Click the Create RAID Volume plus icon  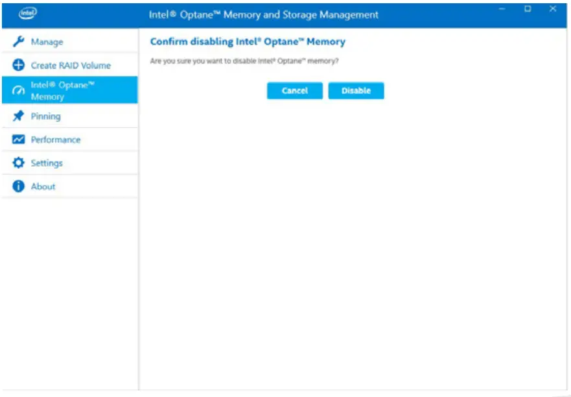(18, 65)
